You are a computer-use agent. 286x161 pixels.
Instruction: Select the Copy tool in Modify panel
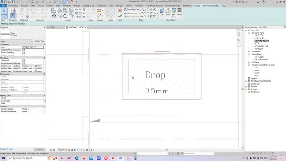click(x=59, y=16)
